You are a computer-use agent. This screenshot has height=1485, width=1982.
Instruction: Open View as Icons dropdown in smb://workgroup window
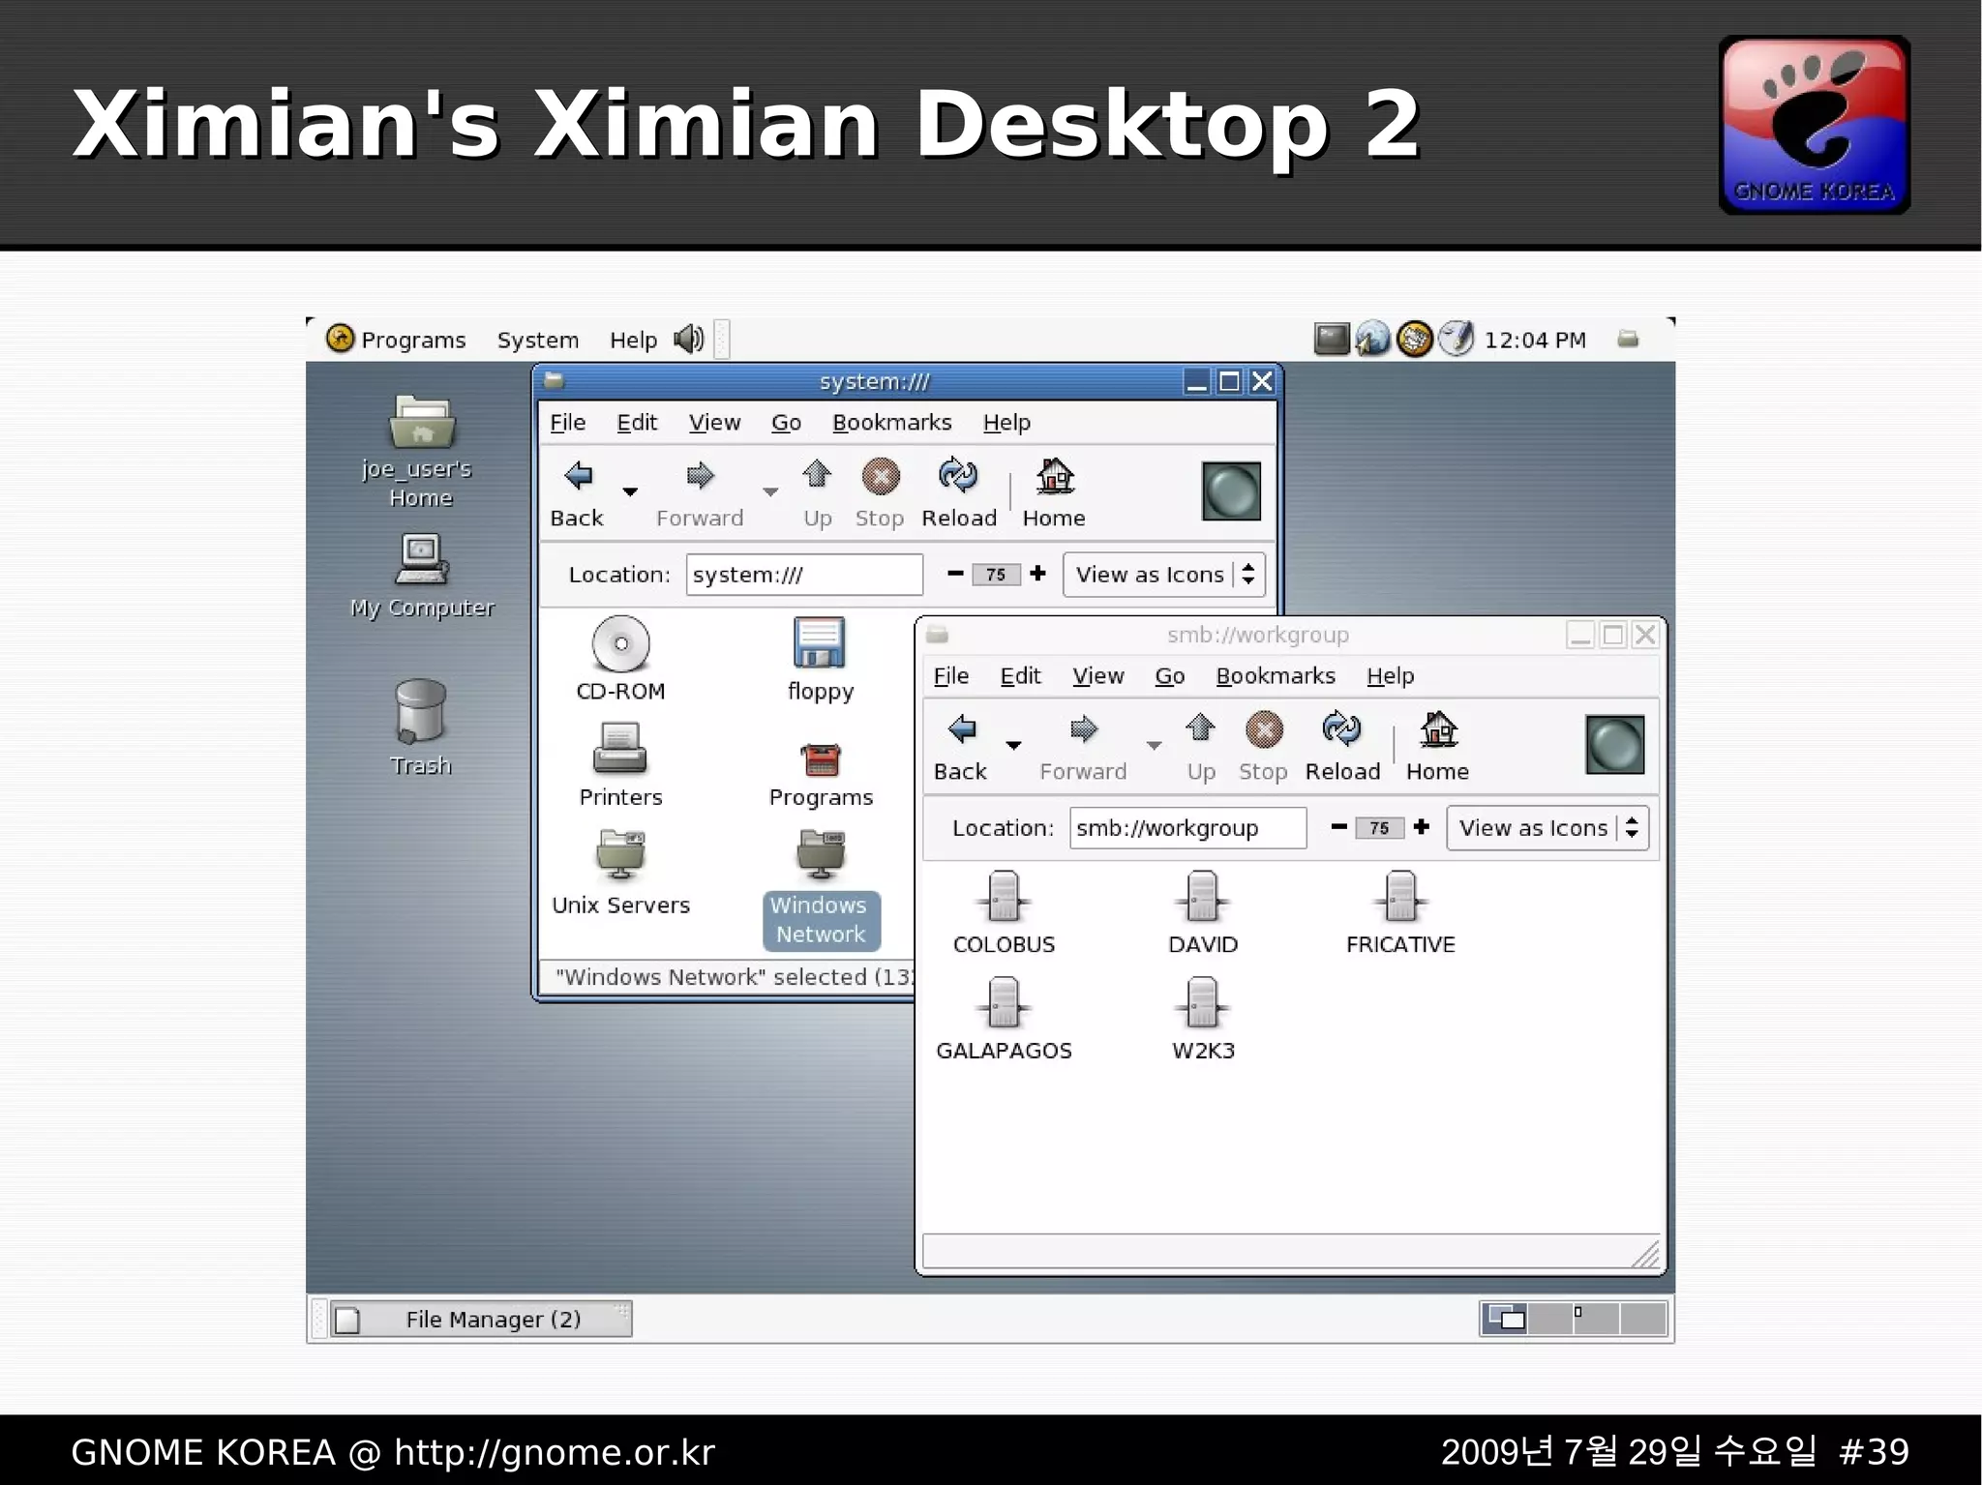tap(1547, 828)
